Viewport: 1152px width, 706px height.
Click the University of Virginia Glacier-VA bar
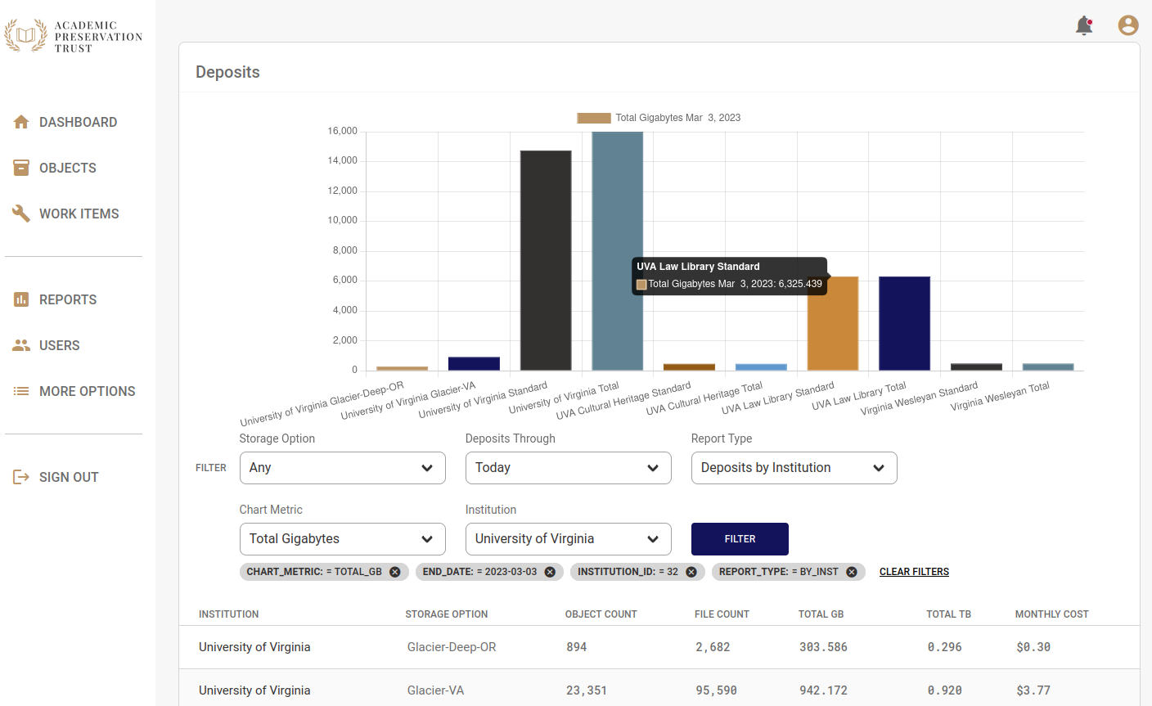pyautogui.click(x=474, y=364)
